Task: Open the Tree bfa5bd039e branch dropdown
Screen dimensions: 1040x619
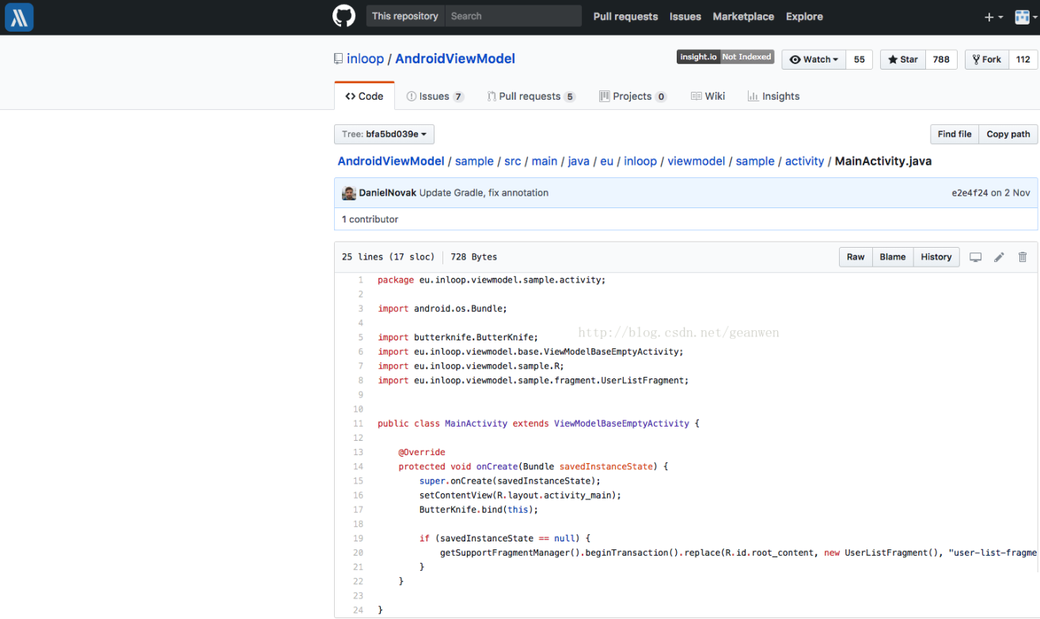Action: (384, 135)
